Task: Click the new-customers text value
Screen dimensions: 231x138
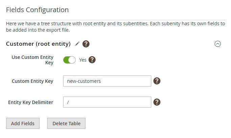Action: [84, 81]
